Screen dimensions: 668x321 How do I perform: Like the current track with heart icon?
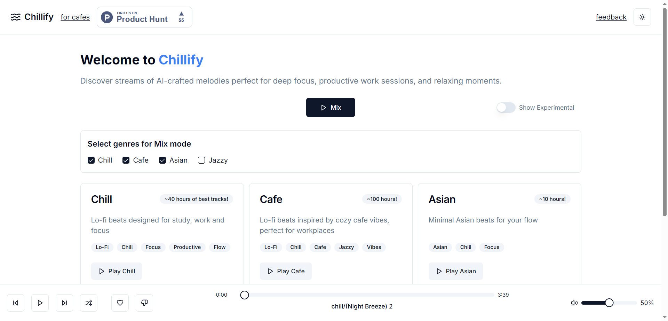click(x=120, y=303)
